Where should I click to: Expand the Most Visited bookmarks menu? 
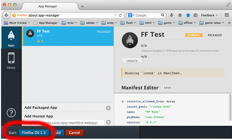[x=17, y=23]
